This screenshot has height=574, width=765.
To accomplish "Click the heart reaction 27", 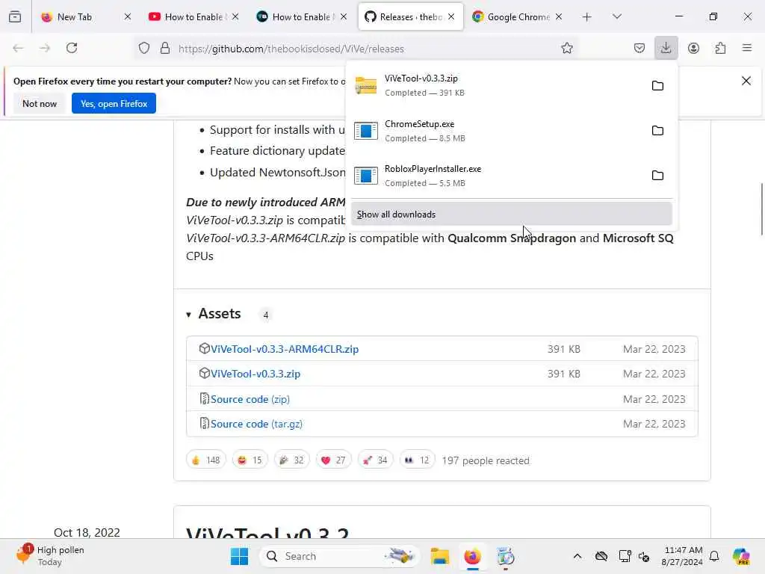I will pos(334,460).
